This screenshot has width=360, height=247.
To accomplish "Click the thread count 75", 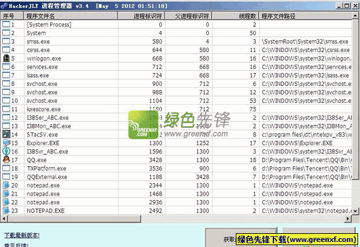I will point(253,109).
